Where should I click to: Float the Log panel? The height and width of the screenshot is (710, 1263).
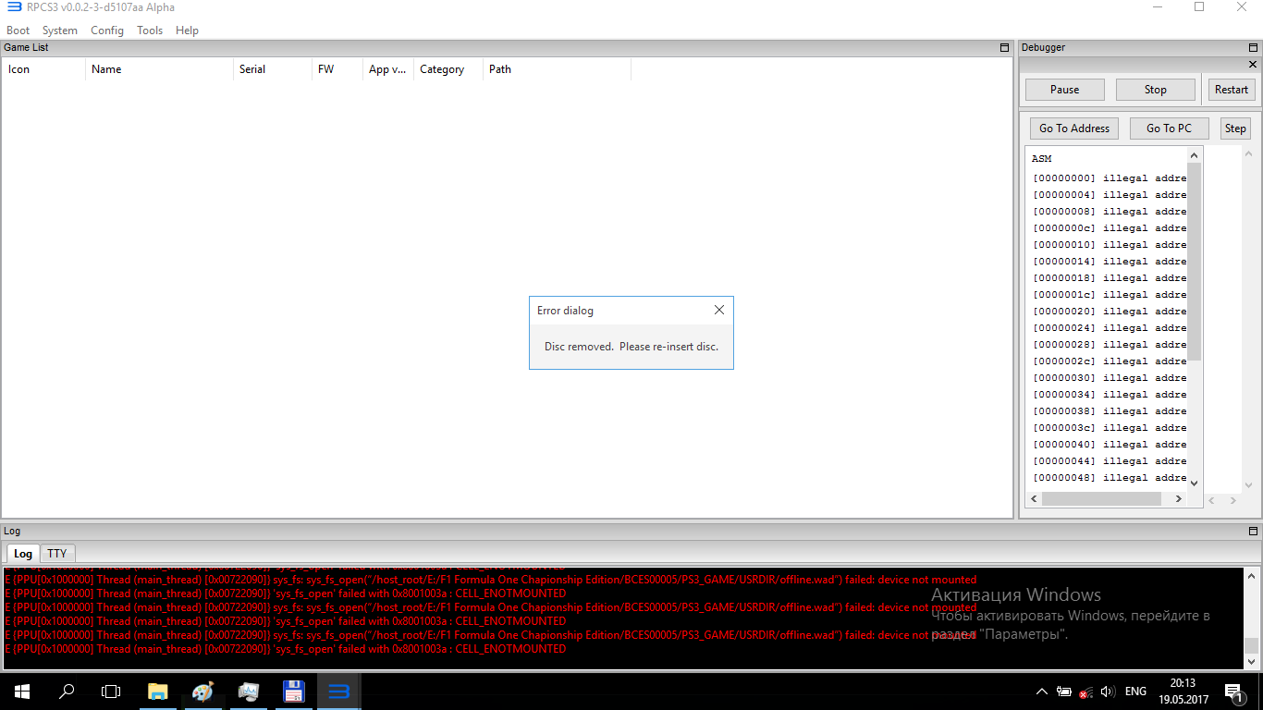tap(1254, 531)
